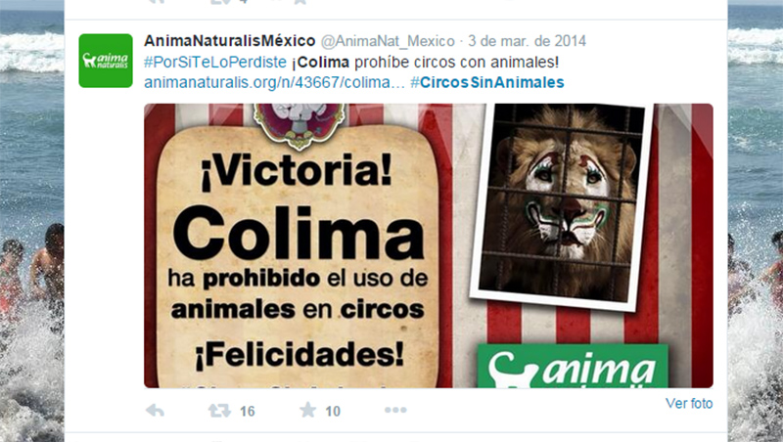Open the #CircosSinAnimales hashtag

(486, 82)
